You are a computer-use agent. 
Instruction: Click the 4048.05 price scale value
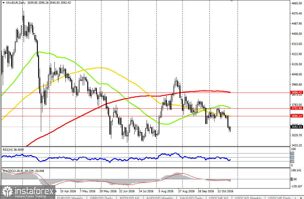pos(297,74)
